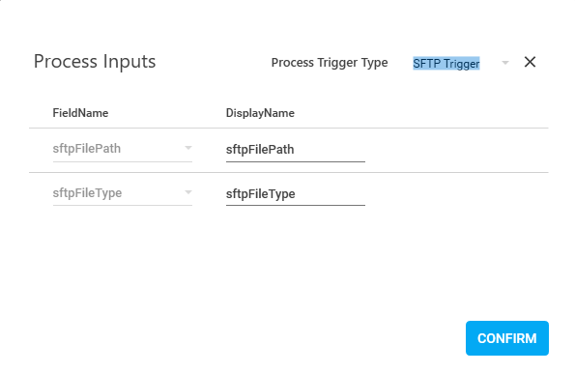The image size is (575, 373).
Task: Close the Process Inputs dialog
Action: tap(530, 62)
